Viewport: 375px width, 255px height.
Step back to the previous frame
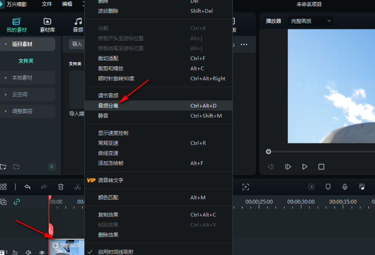270,167
